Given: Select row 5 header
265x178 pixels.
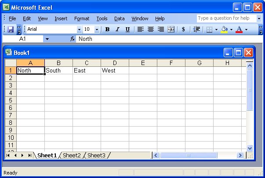Looking at the screenshot, I should pyautogui.click(x=11, y=100).
